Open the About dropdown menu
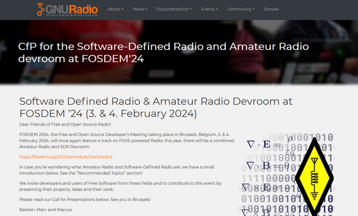This screenshot has width=358, height=216. point(115,9)
